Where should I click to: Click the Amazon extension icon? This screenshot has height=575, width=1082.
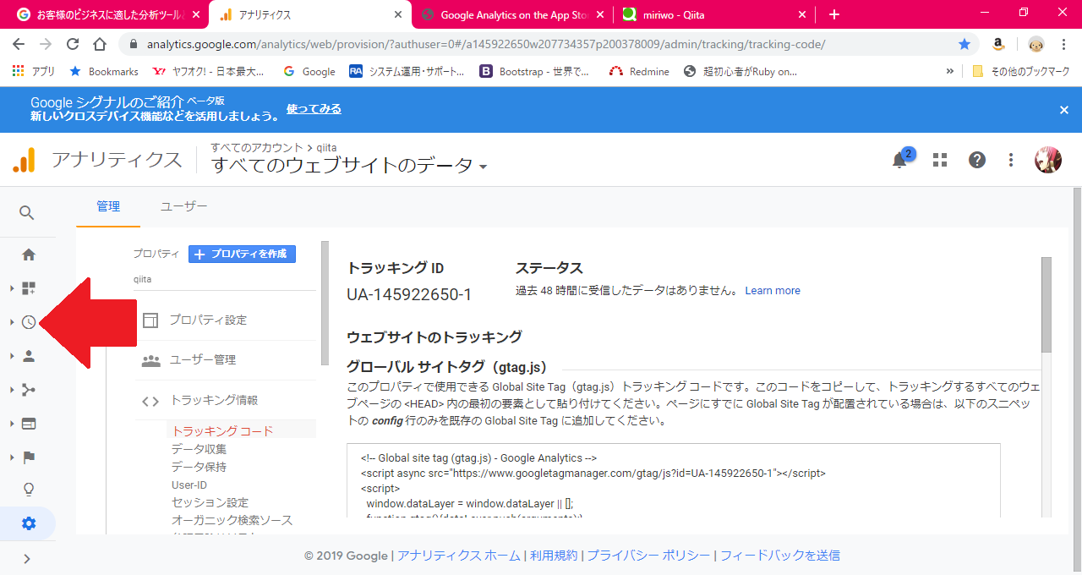click(x=998, y=44)
